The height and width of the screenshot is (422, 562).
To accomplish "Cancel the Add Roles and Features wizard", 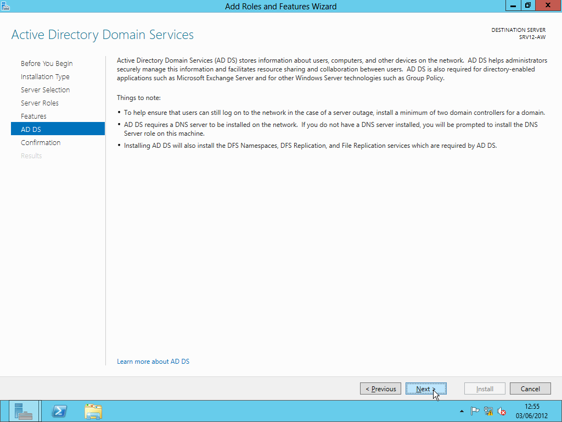I will point(530,388).
